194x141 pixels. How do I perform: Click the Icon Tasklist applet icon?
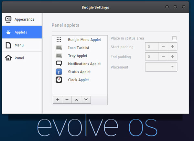click(59, 47)
